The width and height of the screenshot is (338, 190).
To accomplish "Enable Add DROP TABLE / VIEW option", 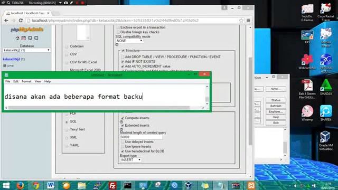I will [123, 57].
